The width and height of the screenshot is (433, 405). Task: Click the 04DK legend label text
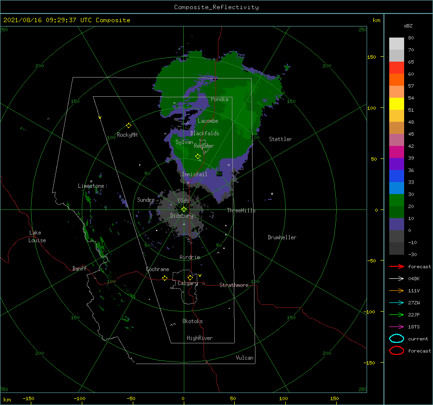(414, 278)
